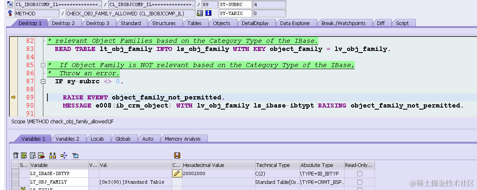Switch to Desktop 3 tab
Image resolution: width=477 pixels, height=190 pixels.
[98, 23]
